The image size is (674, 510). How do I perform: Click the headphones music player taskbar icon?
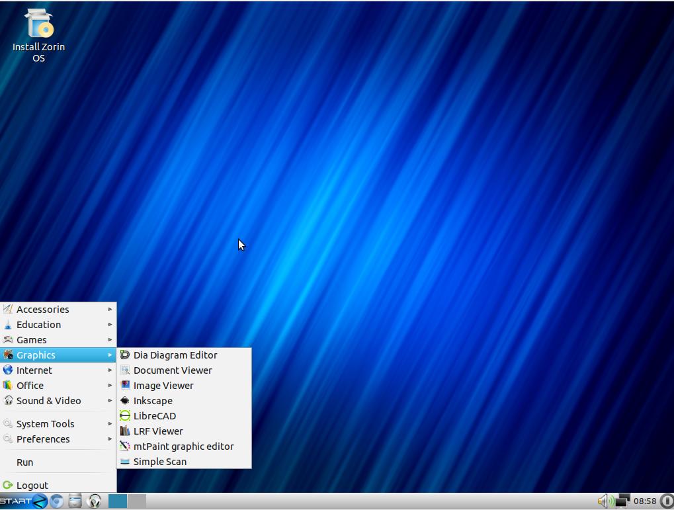(x=95, y=501)
